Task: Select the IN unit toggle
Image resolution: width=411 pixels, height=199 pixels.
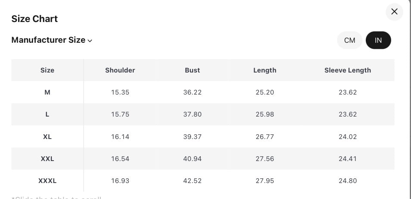Action: click(378, 40)
